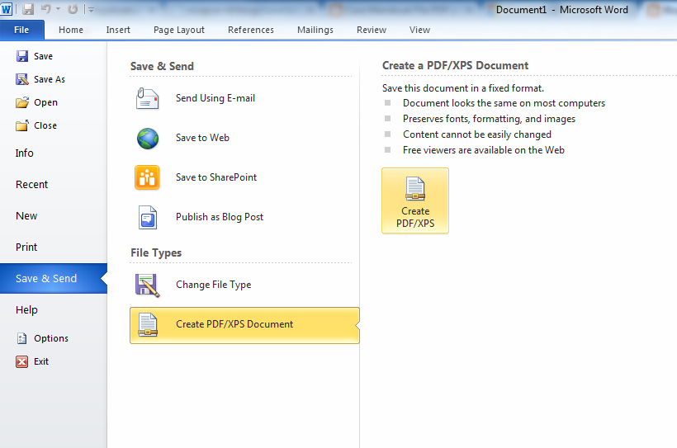Click the red Exit icon
This screenshot has width=677, height=448.
click(22, 361)
